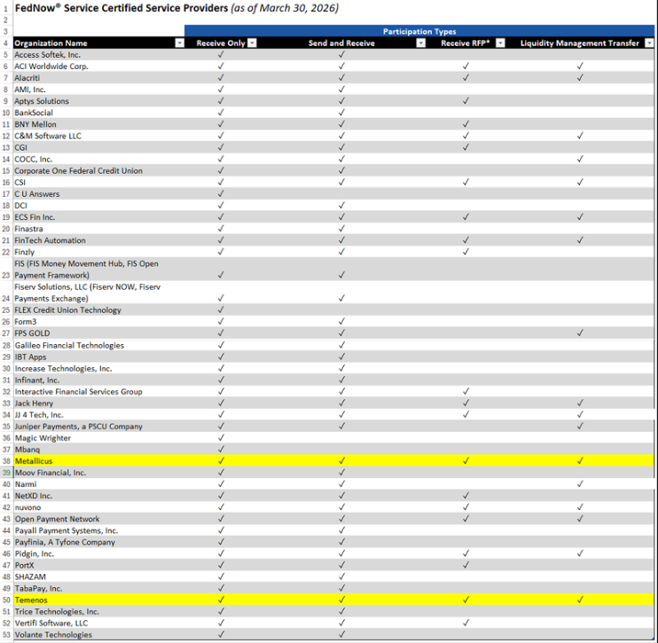This screenshot has width=658, height=643.
Task: Select the JJ 4 Tech, Inc. cell
Action: 99,415
